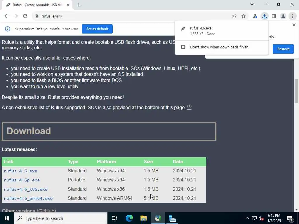This screenshot has width=299, height=224.
Task: Select Windows ARM64 platform cell
Action: [114, 198]
